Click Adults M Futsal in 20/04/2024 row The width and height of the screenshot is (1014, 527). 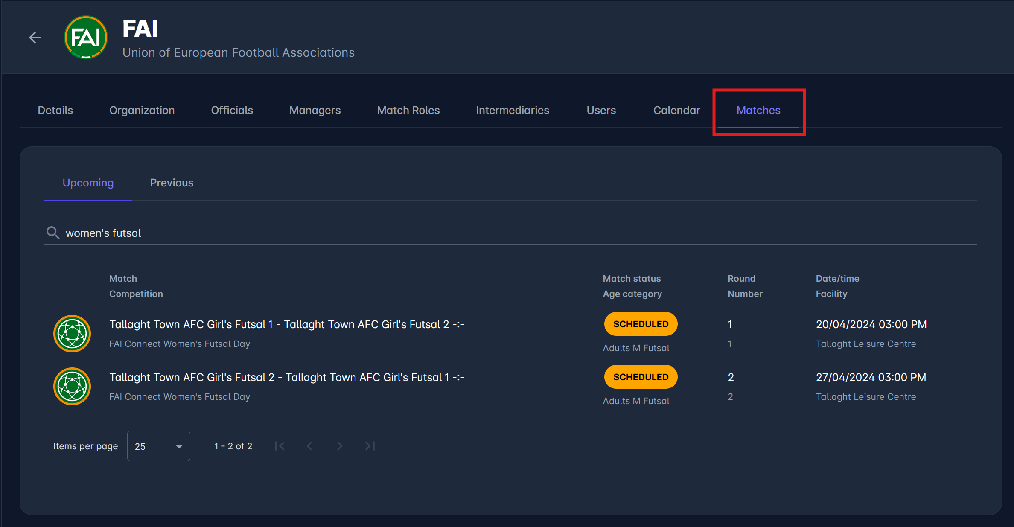point(636,348)
